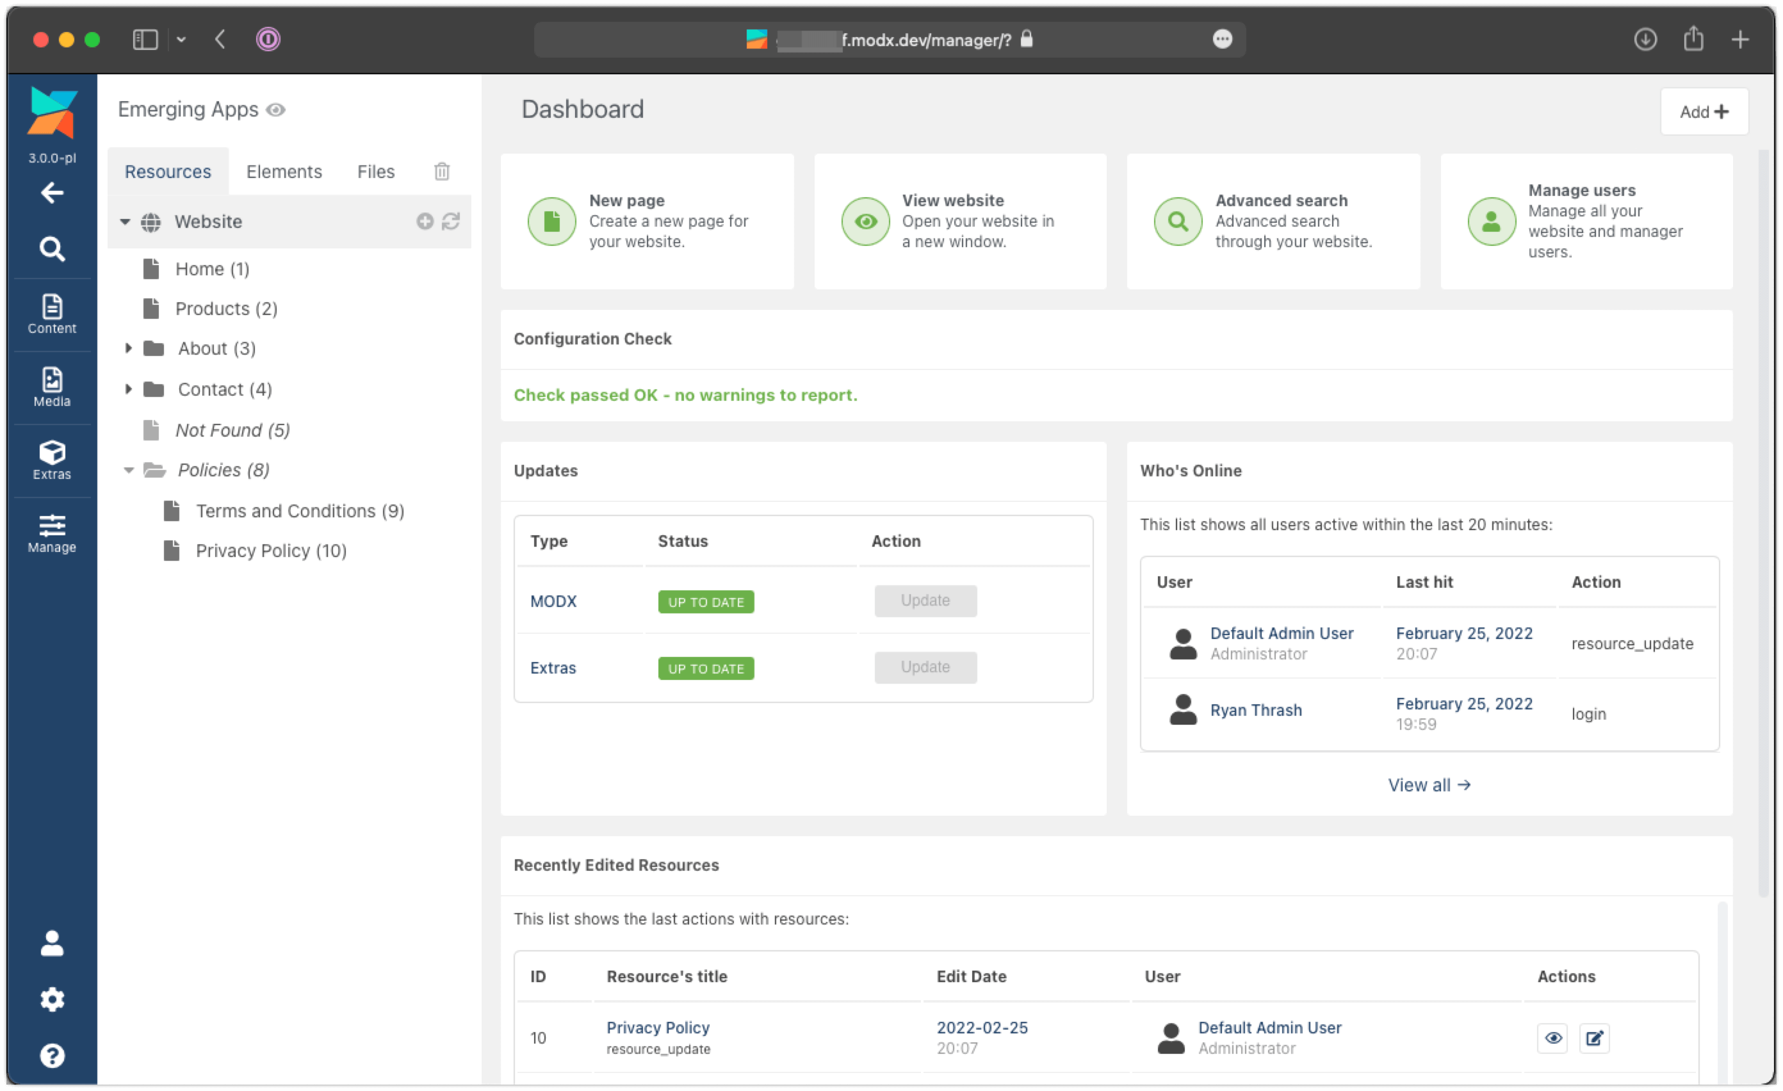Expand the Contact folder in Resources tree

click(x=127, y=388)
